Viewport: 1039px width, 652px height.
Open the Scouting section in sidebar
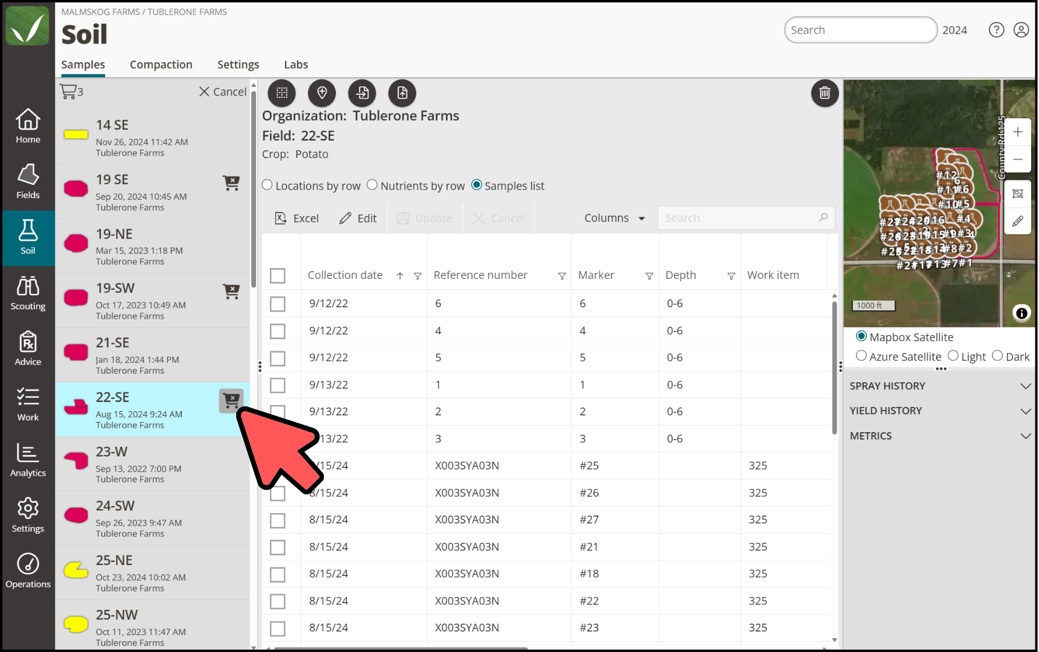click(x=28, y=294)
